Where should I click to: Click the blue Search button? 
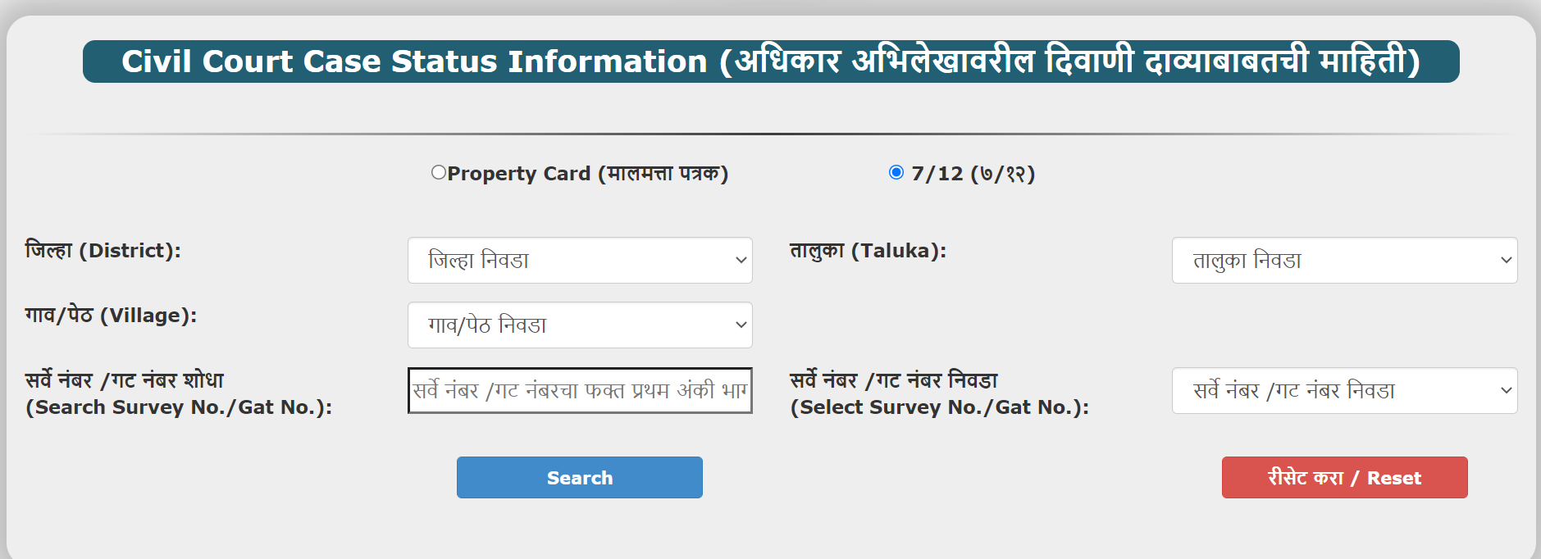pyautogui.click(x=579, y=477)
